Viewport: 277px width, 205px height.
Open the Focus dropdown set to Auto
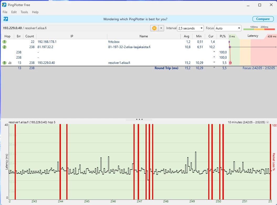click(228, 28)
